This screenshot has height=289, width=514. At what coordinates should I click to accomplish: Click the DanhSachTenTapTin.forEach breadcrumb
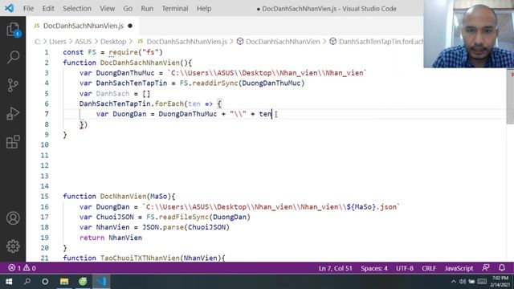tap(381, 42)
